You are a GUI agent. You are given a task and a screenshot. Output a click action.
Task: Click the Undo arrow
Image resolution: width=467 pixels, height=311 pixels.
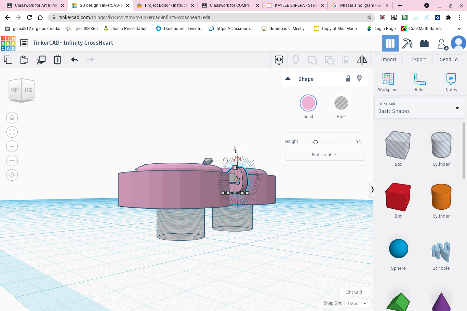point(75,60)
